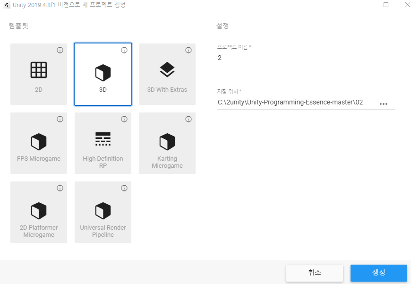Click the save location path field

click(296, 102)
